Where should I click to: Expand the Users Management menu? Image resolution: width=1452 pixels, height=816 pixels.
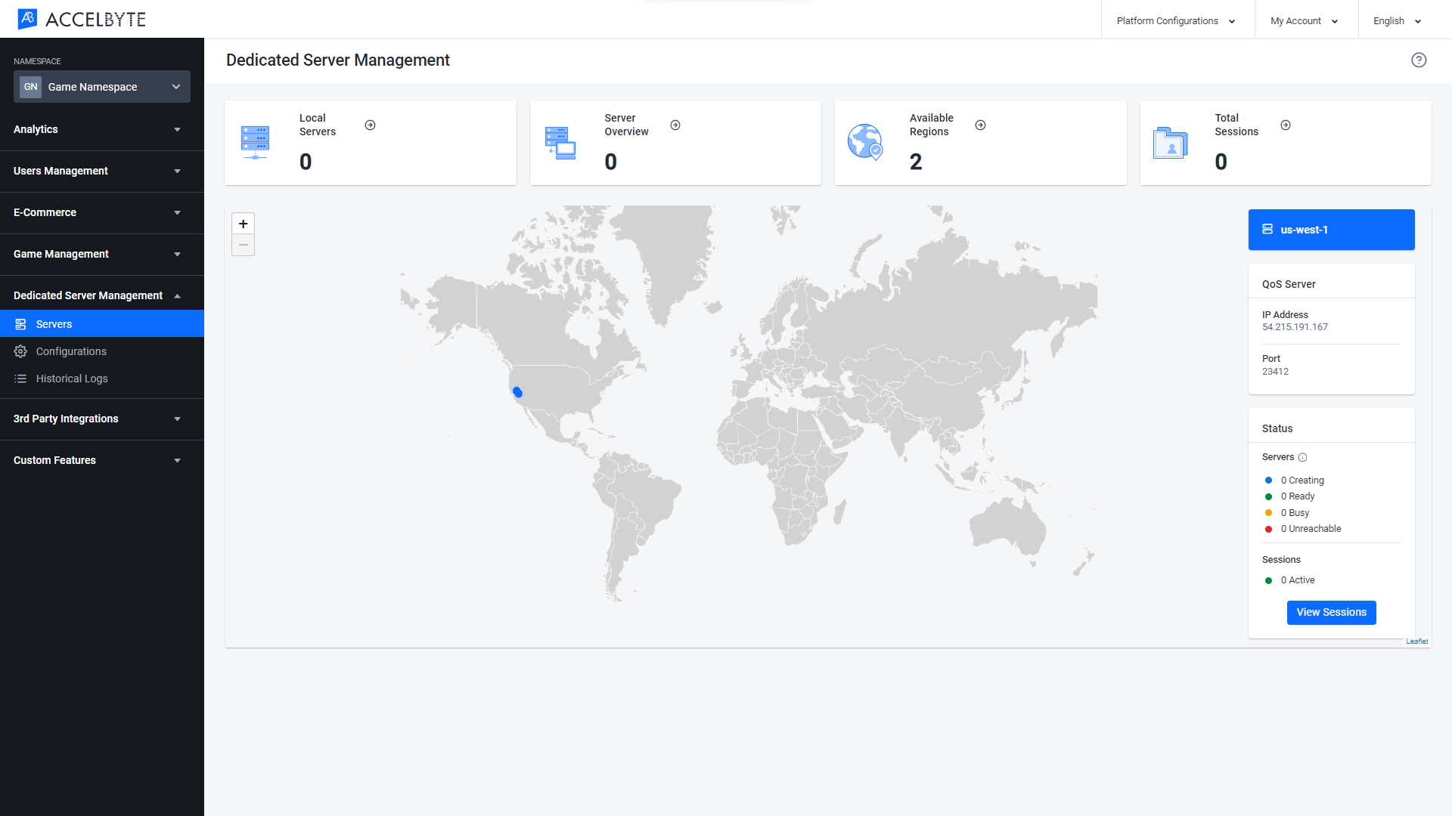coord(102,171)
